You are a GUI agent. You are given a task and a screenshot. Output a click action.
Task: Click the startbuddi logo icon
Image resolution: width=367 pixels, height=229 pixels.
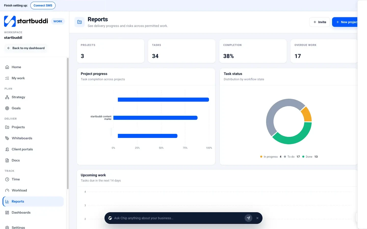tap(10, 21)
